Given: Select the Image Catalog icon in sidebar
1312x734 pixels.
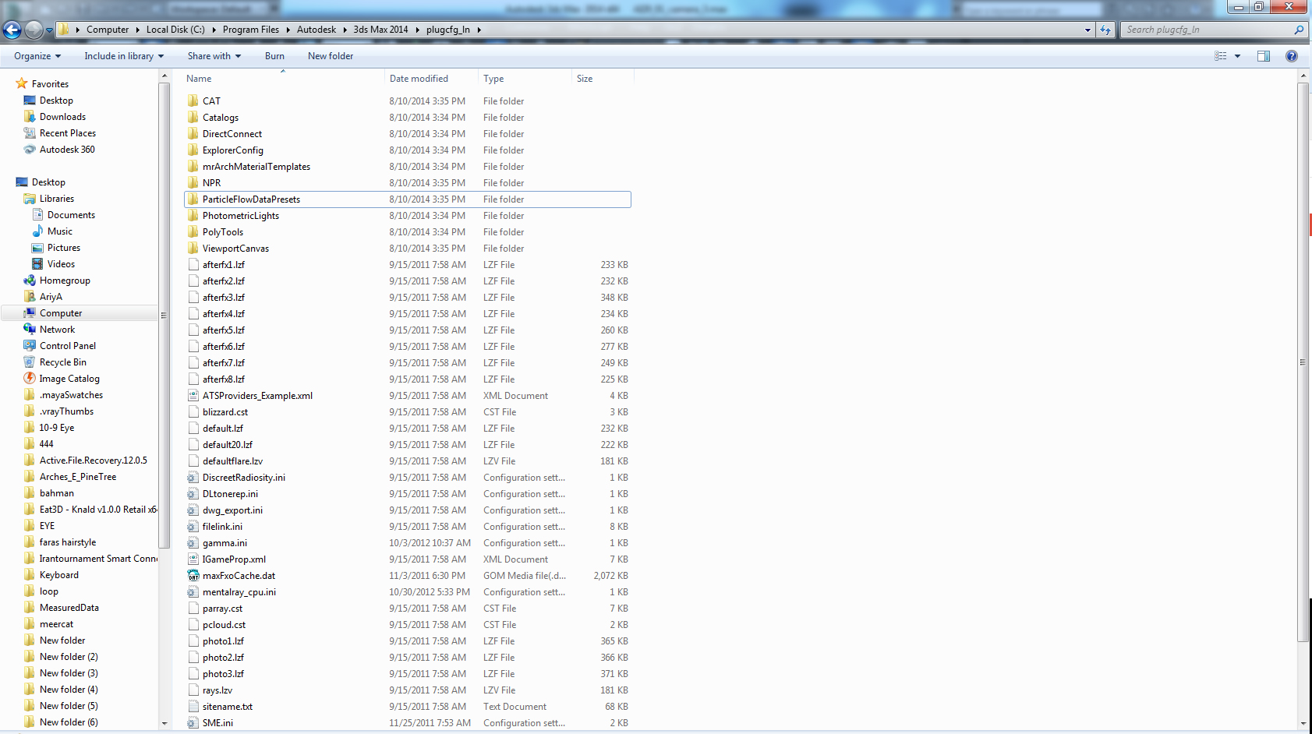Looking at the screenshot, I should (30, 379).
